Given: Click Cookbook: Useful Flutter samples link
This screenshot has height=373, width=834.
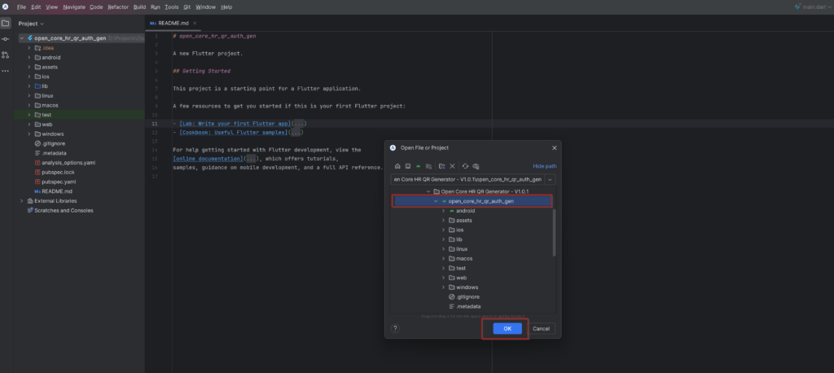Looking at the screenshot, I should click(232, 132).
